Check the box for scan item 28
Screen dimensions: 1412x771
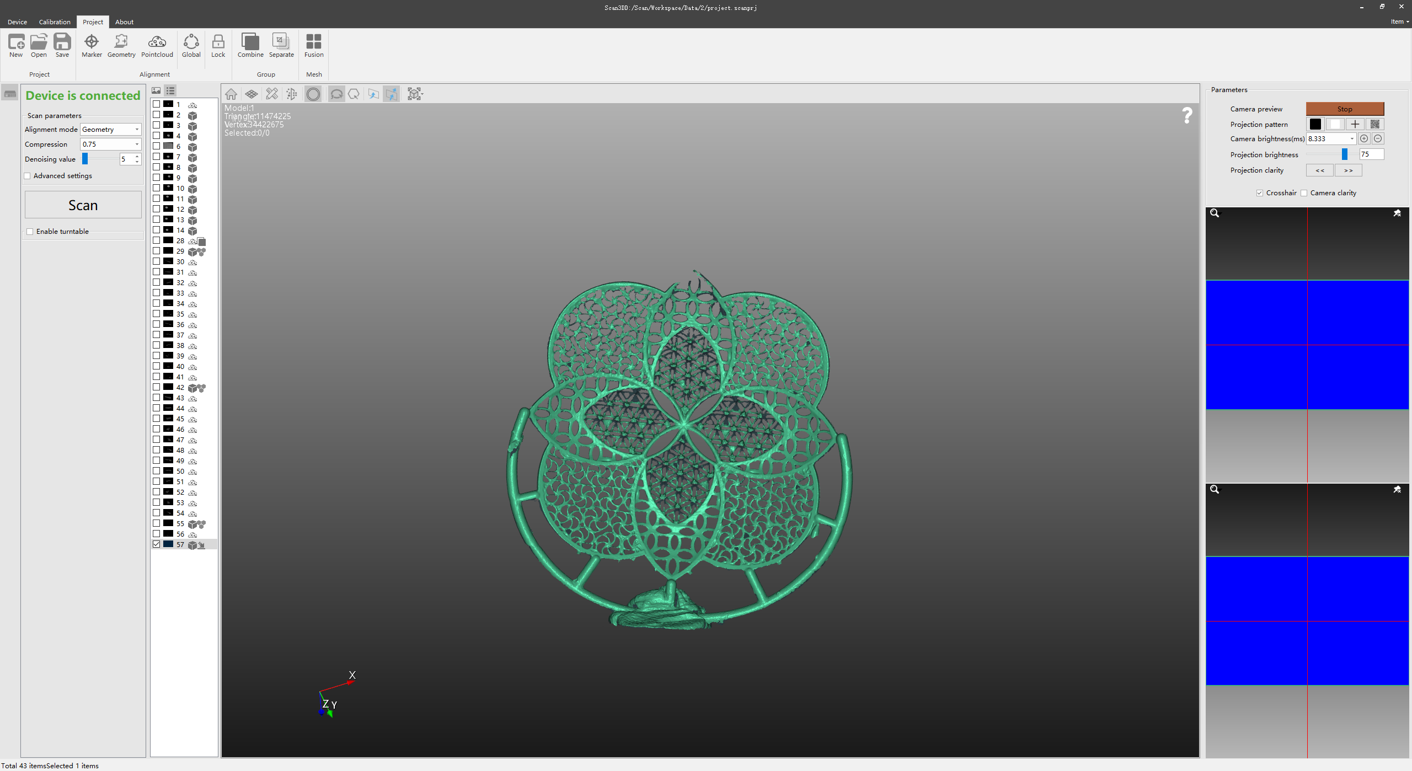[x=157, y=240]
